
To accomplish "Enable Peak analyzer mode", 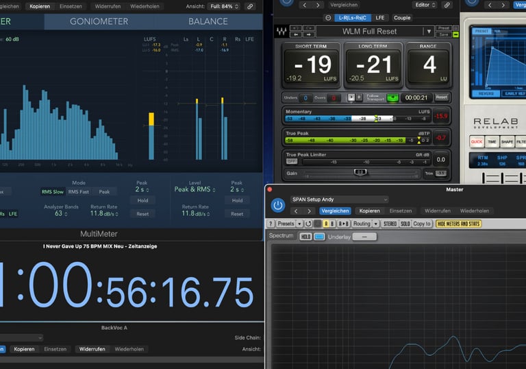I will click(x=104, y=192).
